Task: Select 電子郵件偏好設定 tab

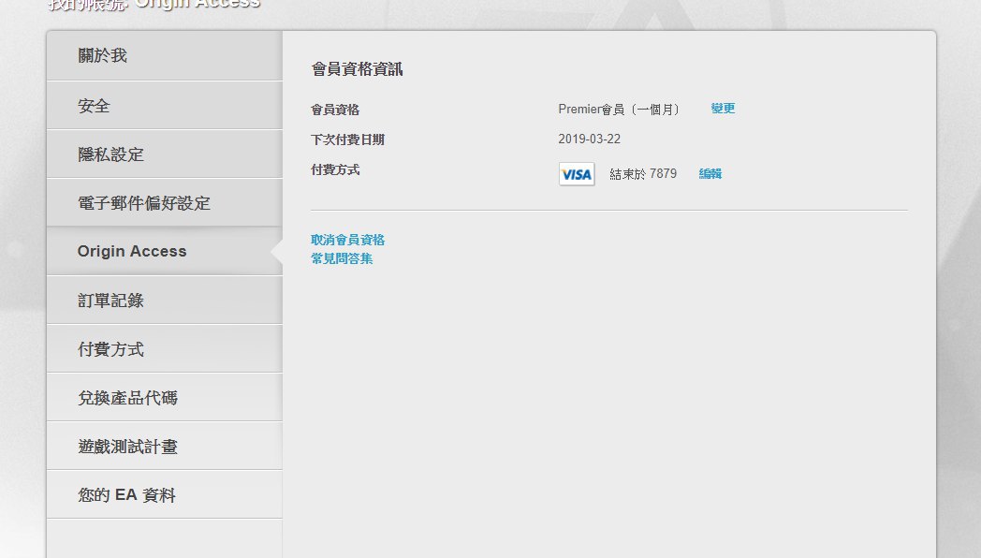Action: (x=165, y=202)
